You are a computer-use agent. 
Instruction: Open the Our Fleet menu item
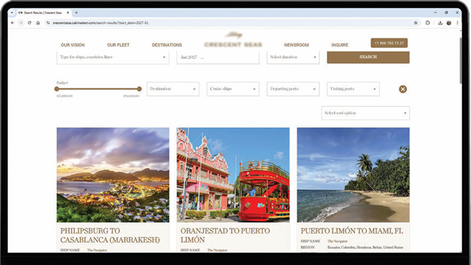click(118, 45)
